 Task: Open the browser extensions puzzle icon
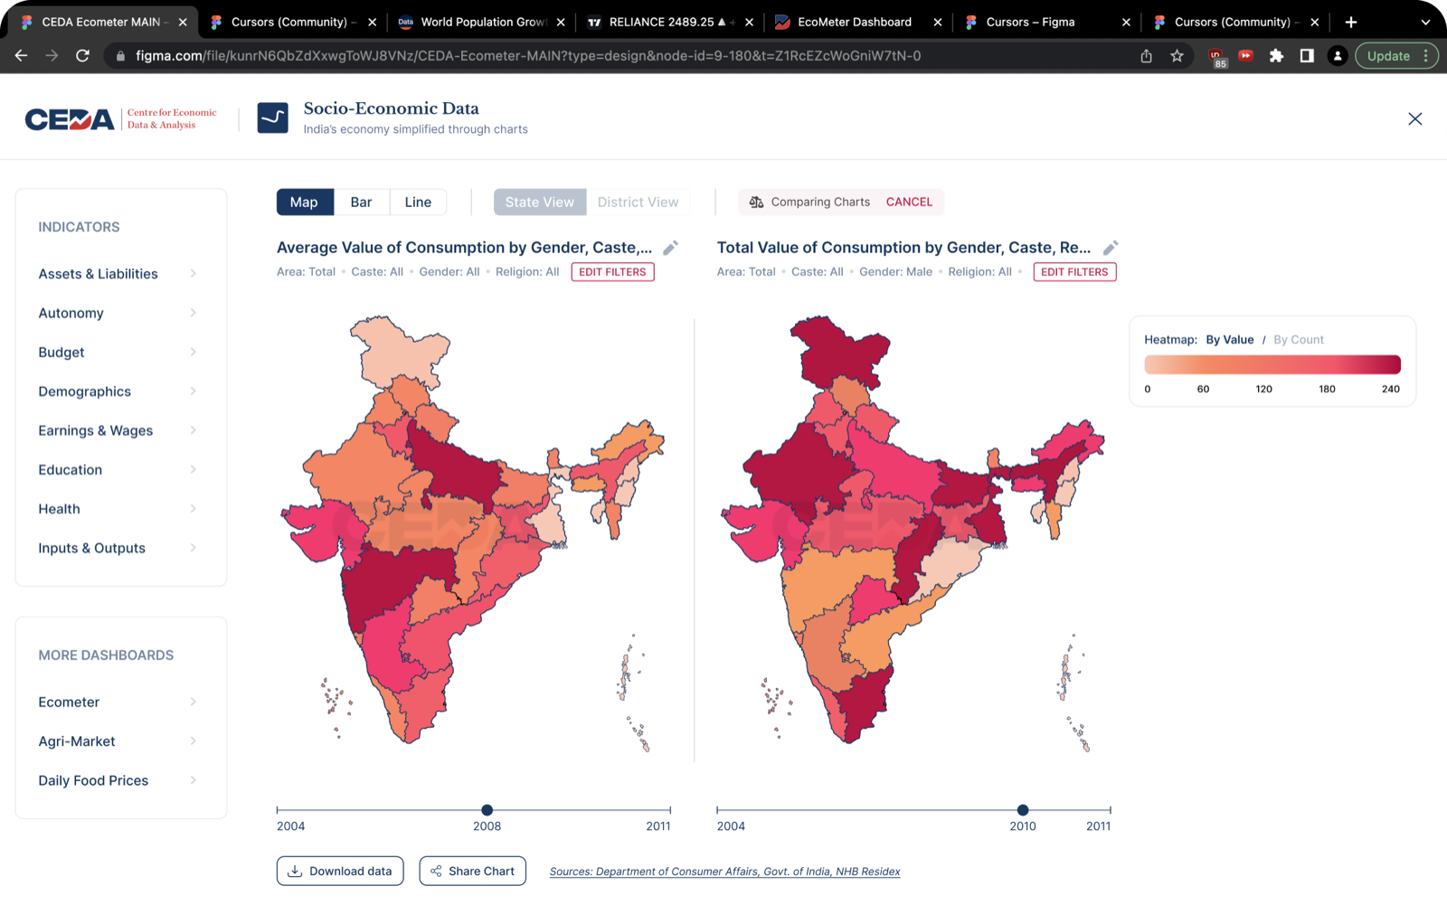1276,56
